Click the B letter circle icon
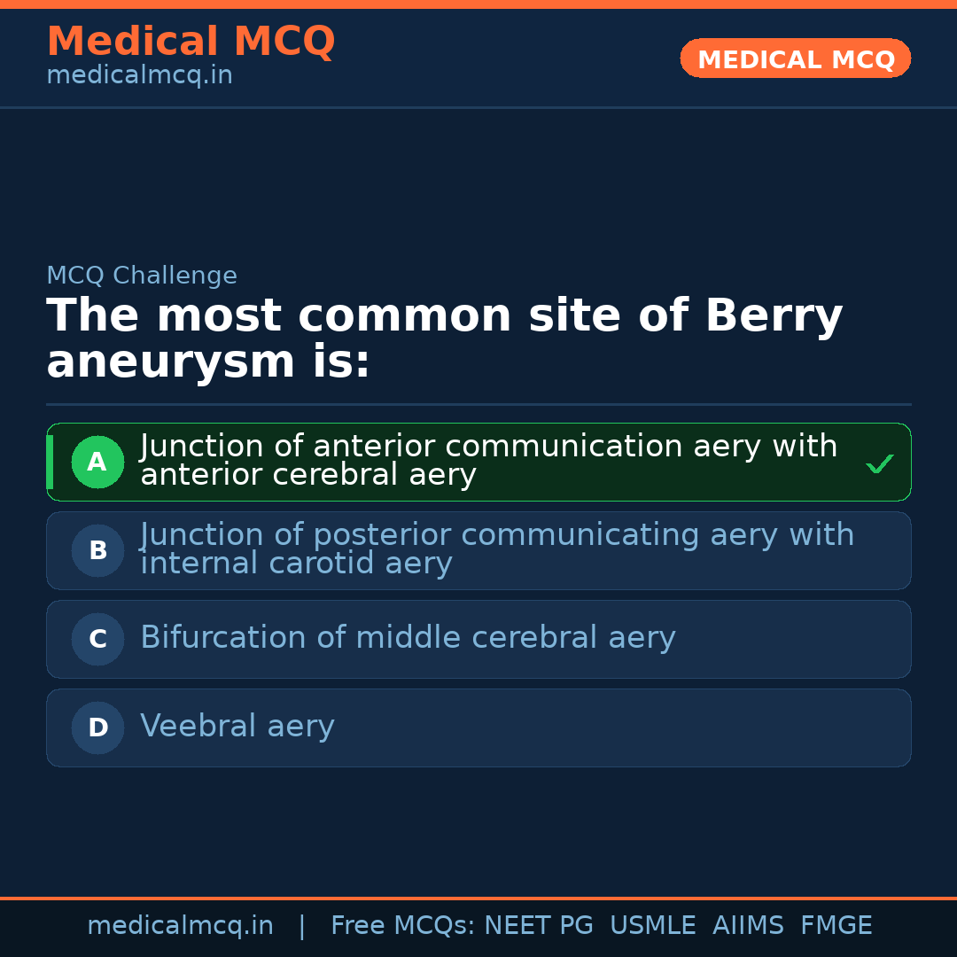This screenshot has width=957, height=957. (x=97, y=550)
